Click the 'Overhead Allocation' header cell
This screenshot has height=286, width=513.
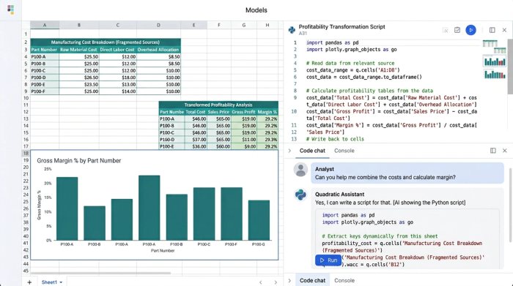coord(158,50)
